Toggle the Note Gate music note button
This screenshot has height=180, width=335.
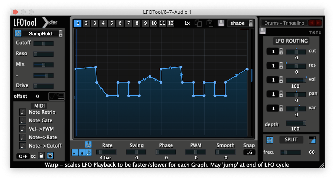23,120
